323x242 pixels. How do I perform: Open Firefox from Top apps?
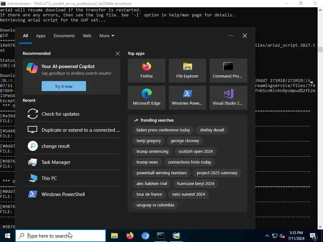146,71
